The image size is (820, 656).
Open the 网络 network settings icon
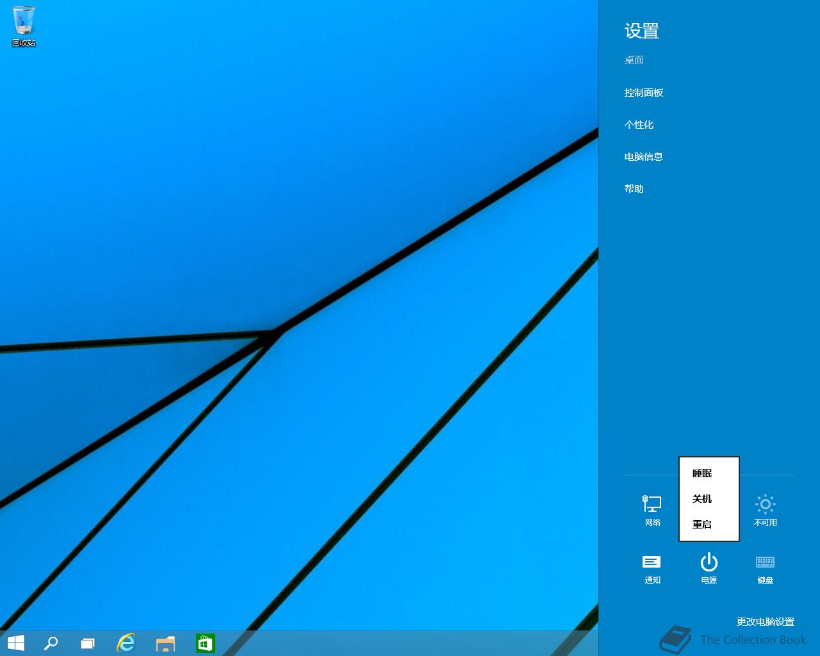(x=652, y=511)
